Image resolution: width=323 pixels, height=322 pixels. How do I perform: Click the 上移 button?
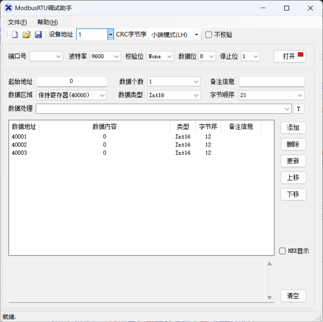coord(293,178)
